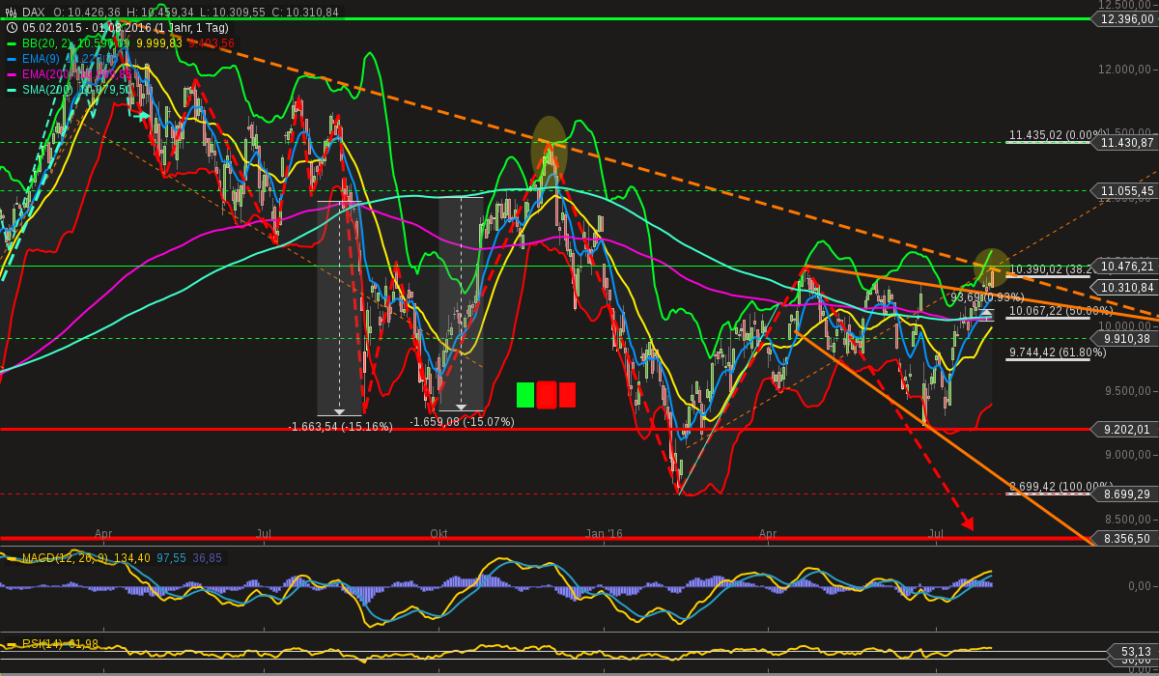This screenshot has width=1159, height=676.
Task: Click the candlestick chart-type icon beside DAX
Action: (12, 12)
